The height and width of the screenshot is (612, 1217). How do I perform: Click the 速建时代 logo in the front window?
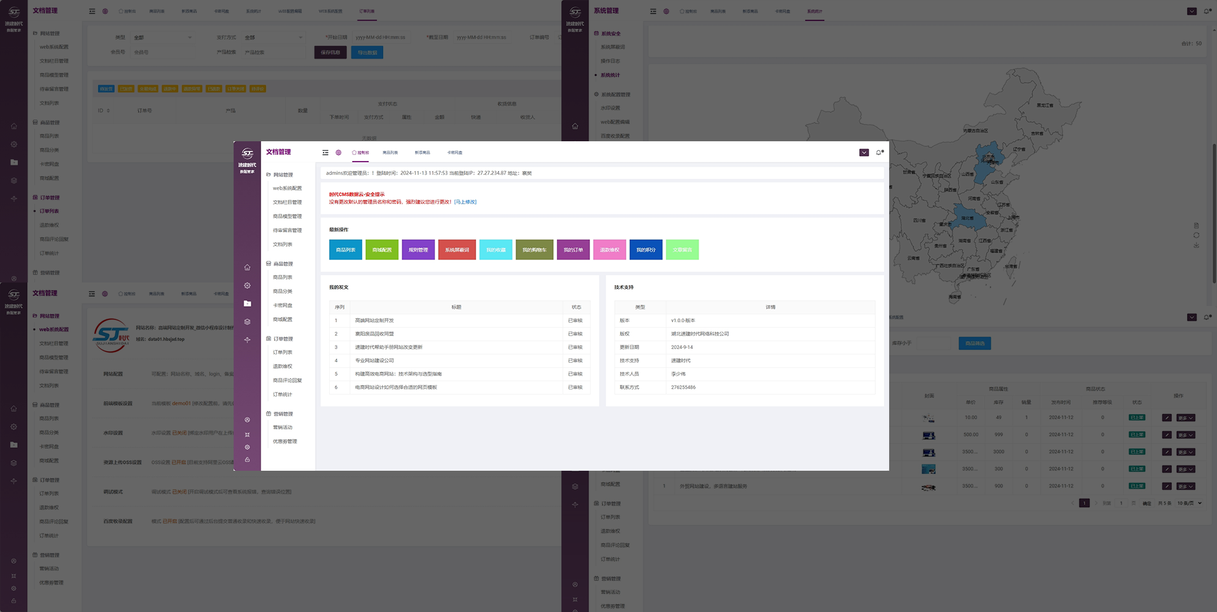click(247, 159)
